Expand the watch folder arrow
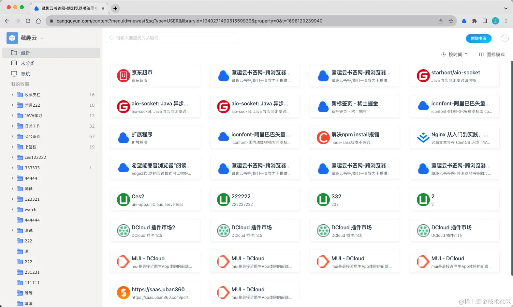513x307 pixels. click(12, 209)
